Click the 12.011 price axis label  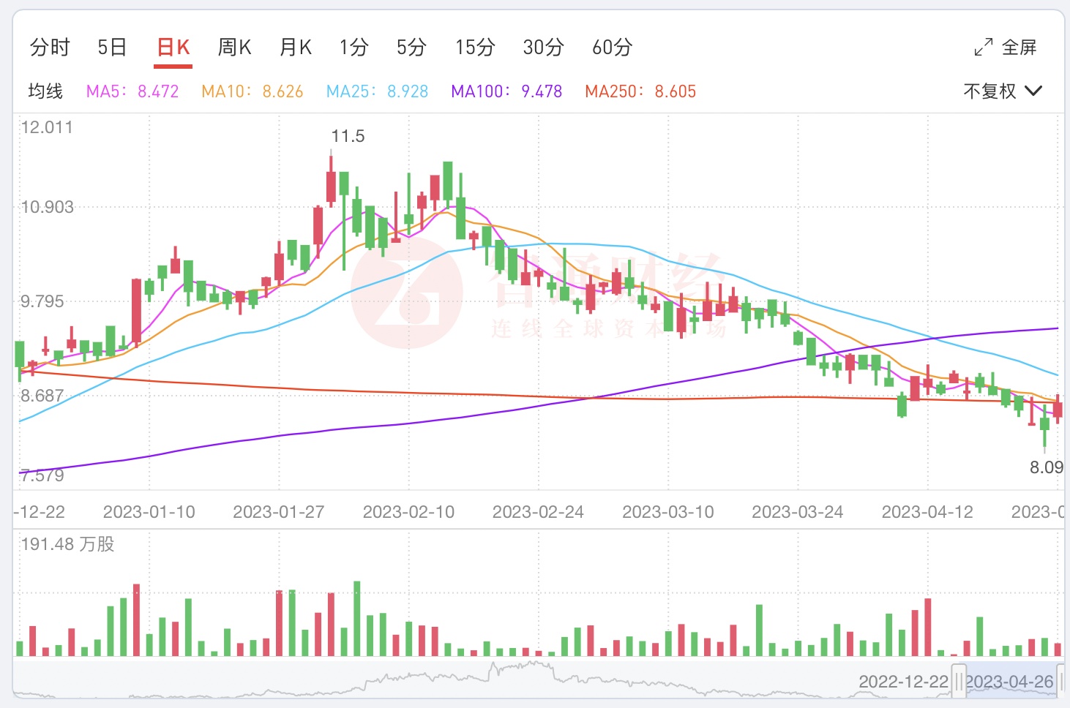coord(47,127)
